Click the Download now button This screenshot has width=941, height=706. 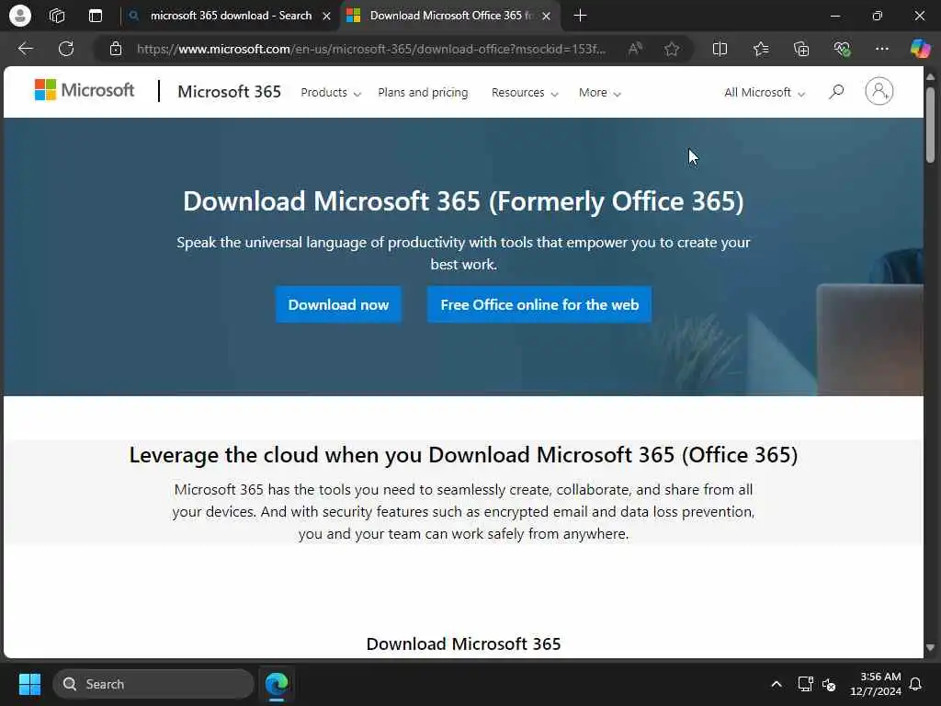click(x=338, y=304)
